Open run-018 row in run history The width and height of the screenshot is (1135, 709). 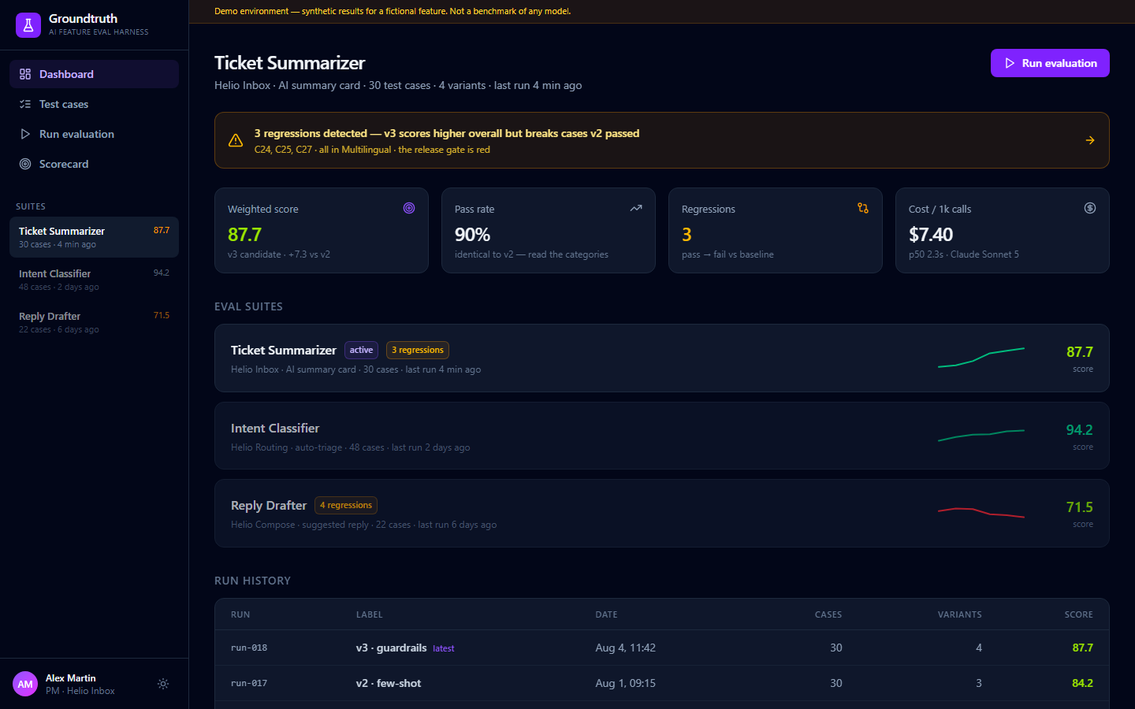click(x=662, y=648)
